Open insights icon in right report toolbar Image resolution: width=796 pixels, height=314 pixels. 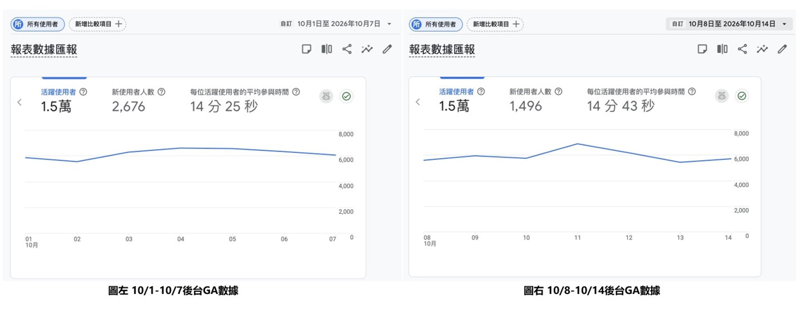(x=762, y=49)
